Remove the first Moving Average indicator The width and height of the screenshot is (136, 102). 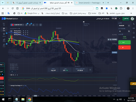click(x=28, y=31)
